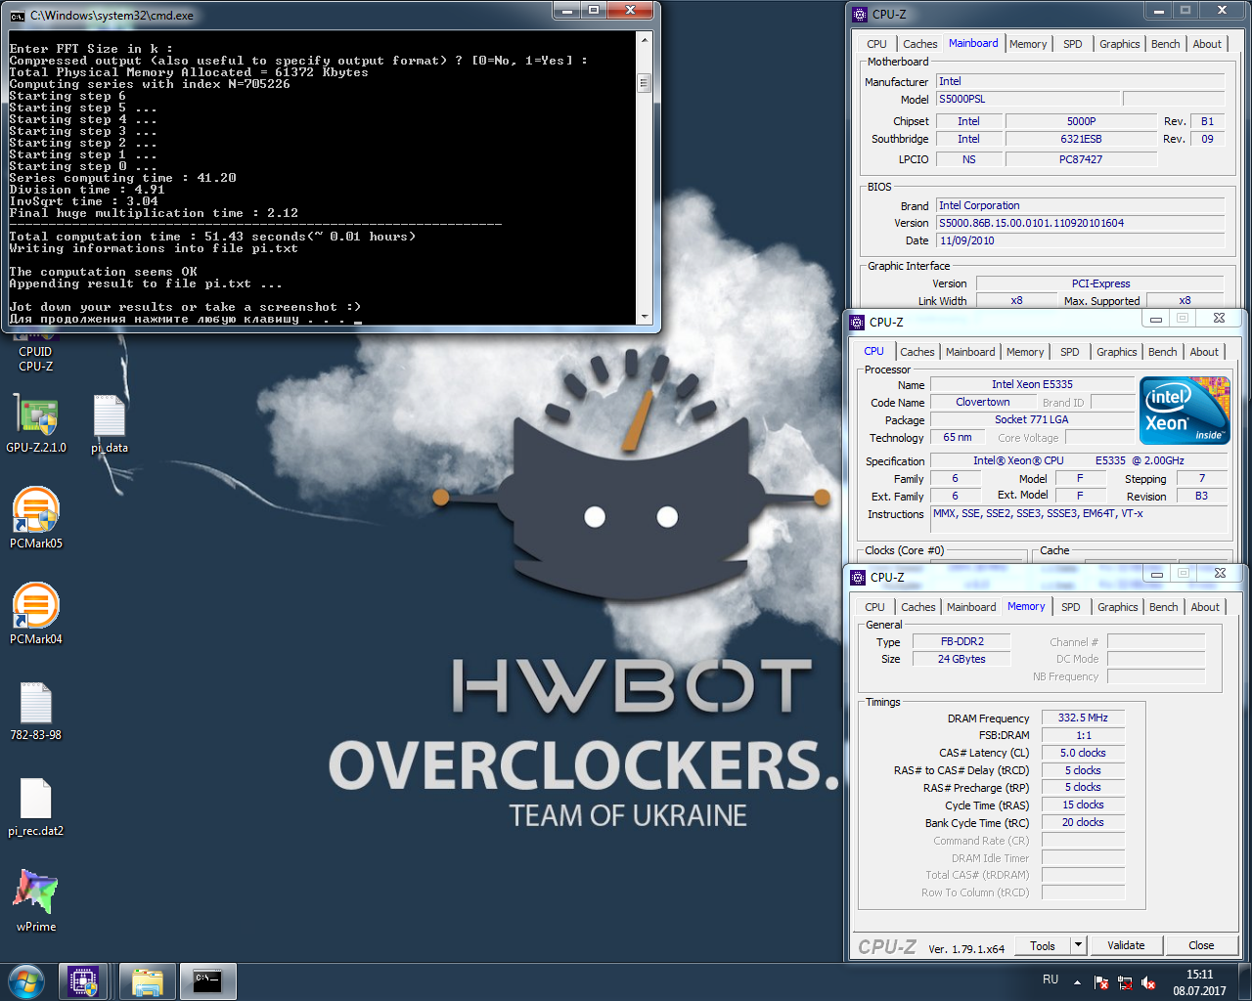1252x1001 pixels.
Task: Click the Clovertown code name value
Action: [983, 402]
